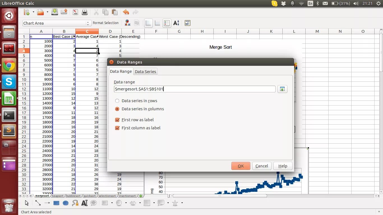This screenshot has height=215, width=383.
Task: Expand the Stars shapes dropdown arrow
Action: [182, 203]
